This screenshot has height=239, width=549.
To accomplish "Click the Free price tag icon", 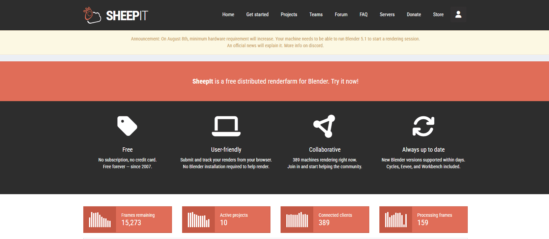I will point(127,126).
